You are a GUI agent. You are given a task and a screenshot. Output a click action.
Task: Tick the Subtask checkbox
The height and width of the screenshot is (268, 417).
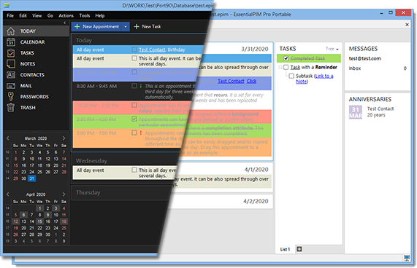coord(291,76)
